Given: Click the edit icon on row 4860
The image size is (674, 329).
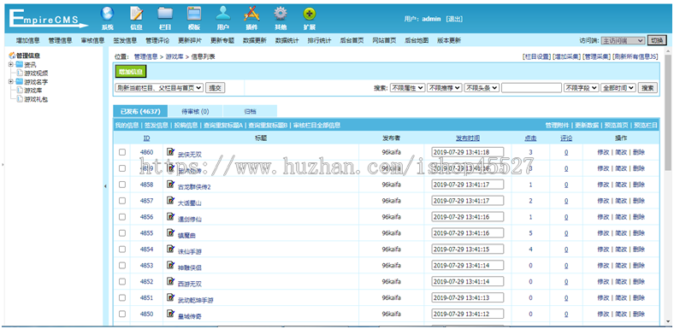Looking at the screenshot, I should 171,151.
